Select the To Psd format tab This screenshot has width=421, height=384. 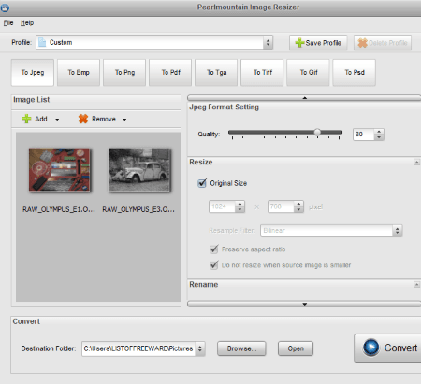coord(355,72)
